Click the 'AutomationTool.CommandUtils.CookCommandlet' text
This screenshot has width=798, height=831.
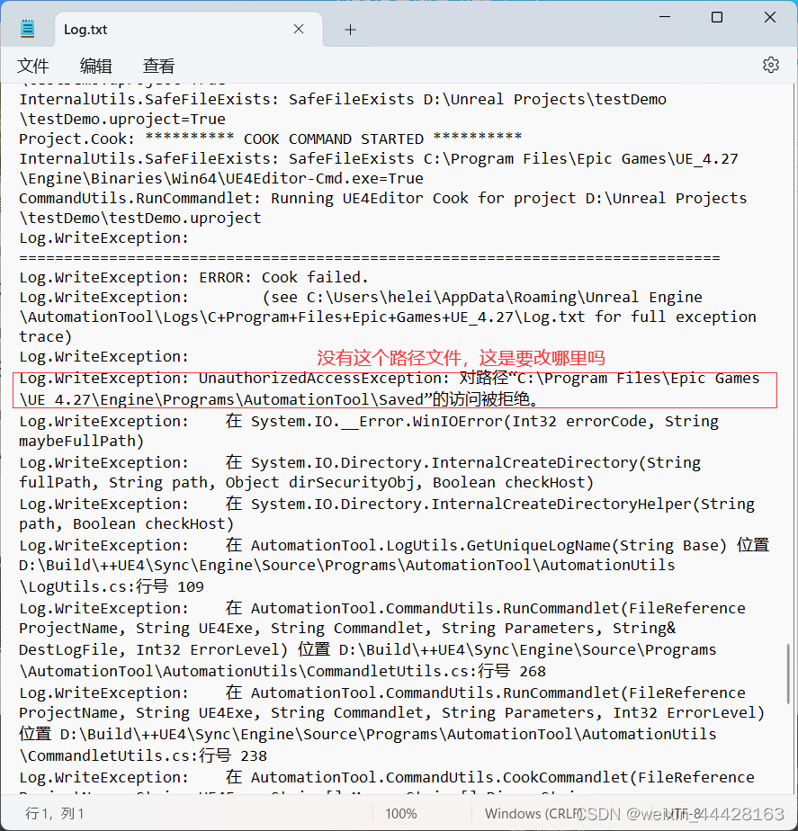pyautogui.click(x=440, y=777)
